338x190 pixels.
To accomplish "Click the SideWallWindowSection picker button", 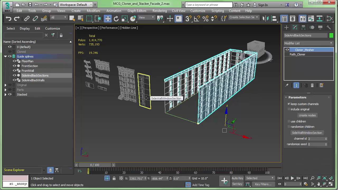I will (307, 133).
